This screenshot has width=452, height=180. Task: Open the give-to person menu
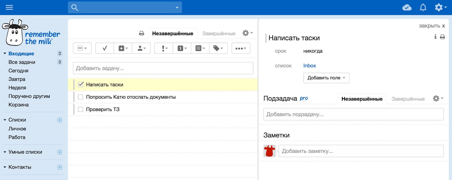(x=141, y=48)
